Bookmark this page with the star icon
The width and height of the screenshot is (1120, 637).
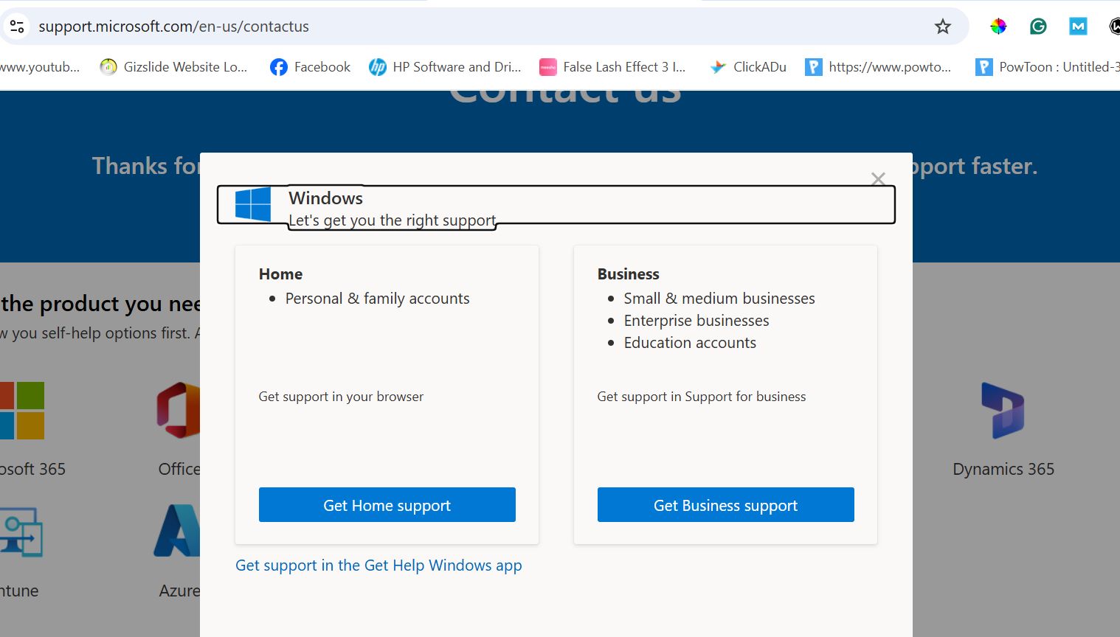point(942,27)
